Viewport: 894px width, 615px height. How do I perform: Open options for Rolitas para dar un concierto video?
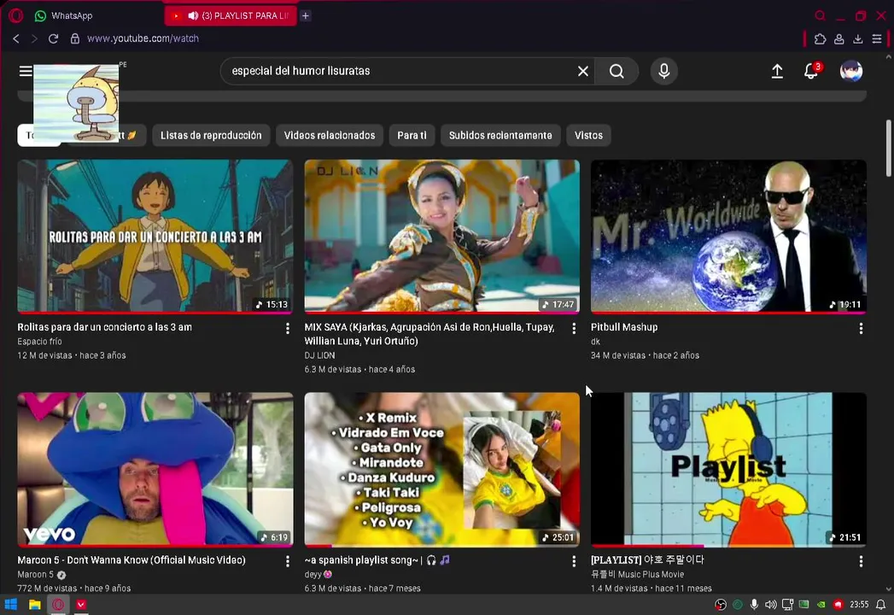coord(288,328)
